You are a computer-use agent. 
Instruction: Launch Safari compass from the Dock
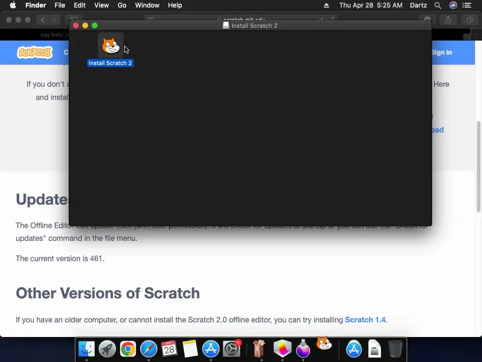[148, 349]
